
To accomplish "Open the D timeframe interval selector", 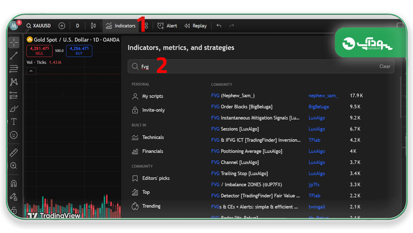I will 78,26.
